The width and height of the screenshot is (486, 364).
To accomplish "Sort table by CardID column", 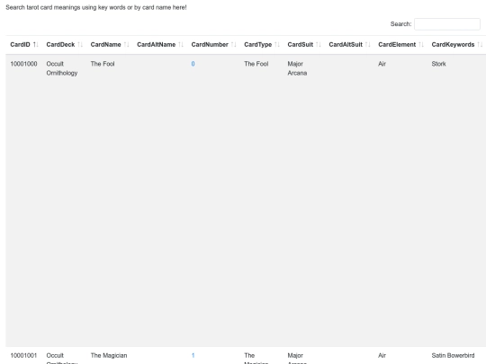I will tap(23, 45).
